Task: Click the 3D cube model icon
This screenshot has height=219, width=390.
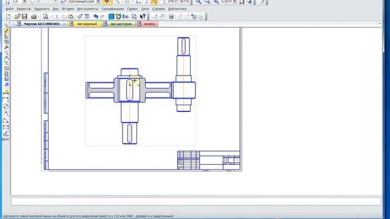Action: point(171,16)
